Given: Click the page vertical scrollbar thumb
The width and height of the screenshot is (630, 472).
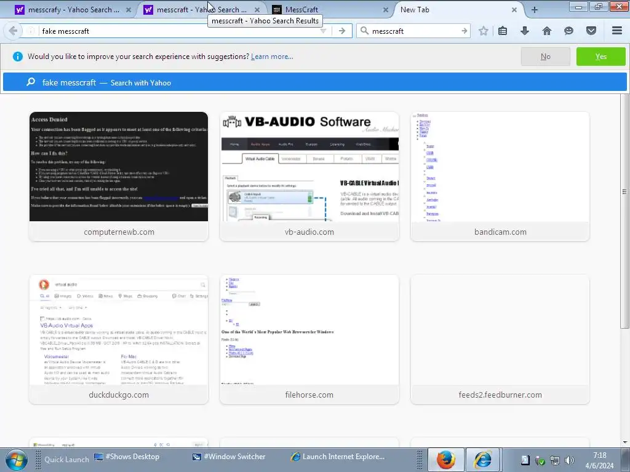Looking at the screenshot, I should click(x=624, y=212).
